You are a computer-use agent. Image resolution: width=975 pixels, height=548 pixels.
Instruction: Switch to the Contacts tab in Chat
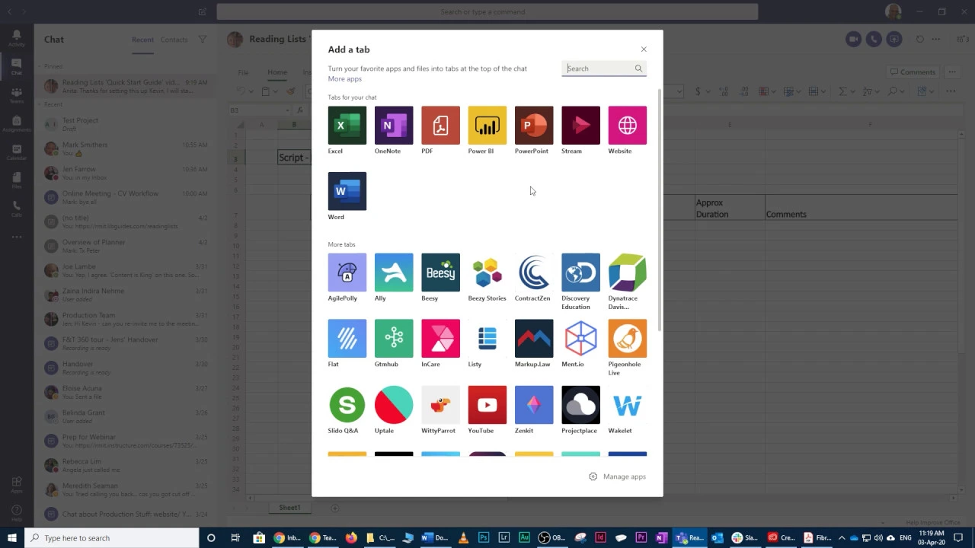click(x=174, y=40)
